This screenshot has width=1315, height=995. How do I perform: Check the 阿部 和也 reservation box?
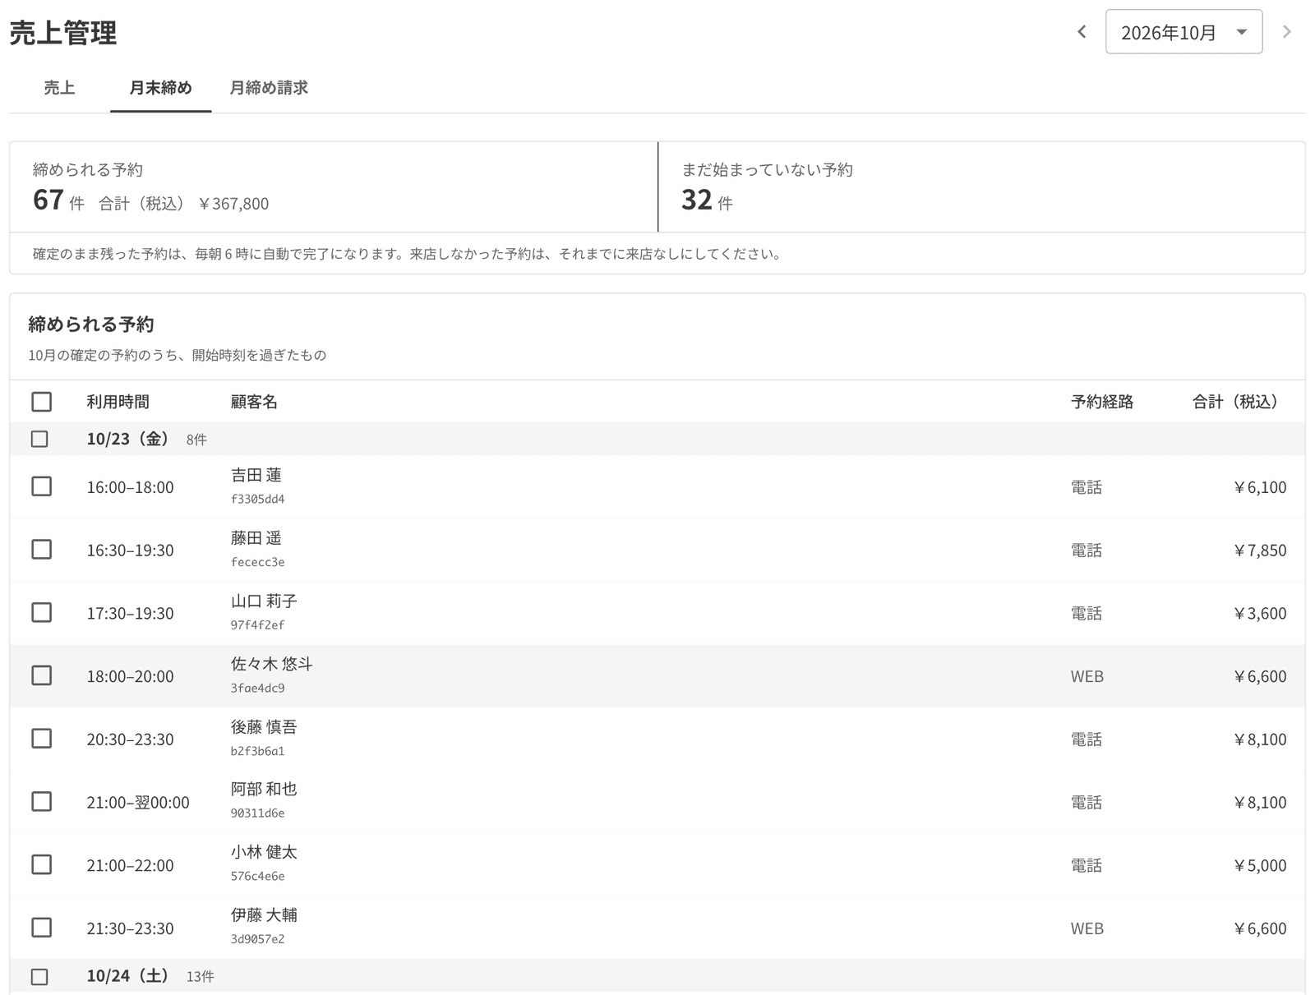[x=41, y=802]
